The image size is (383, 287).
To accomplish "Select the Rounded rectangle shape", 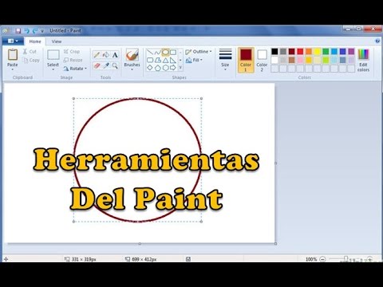I will 150,60.
